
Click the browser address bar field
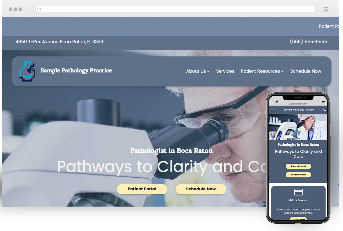175,9
